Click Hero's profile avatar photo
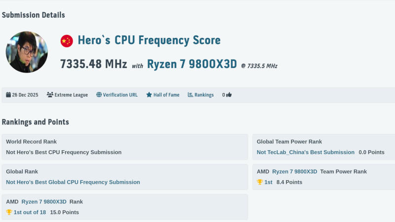Screen dimensions: 395x222 pos(27,52)
